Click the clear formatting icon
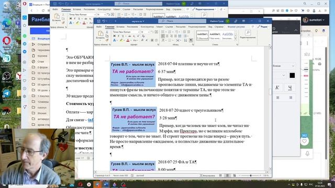The image size is (335, 188). [x=143, y=36]
